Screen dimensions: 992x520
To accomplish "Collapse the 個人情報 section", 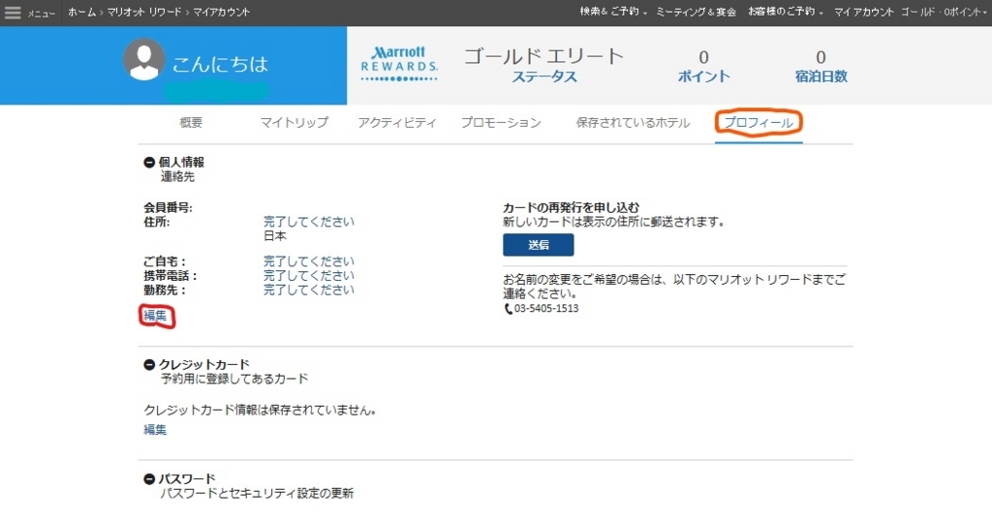I will 149,163.
